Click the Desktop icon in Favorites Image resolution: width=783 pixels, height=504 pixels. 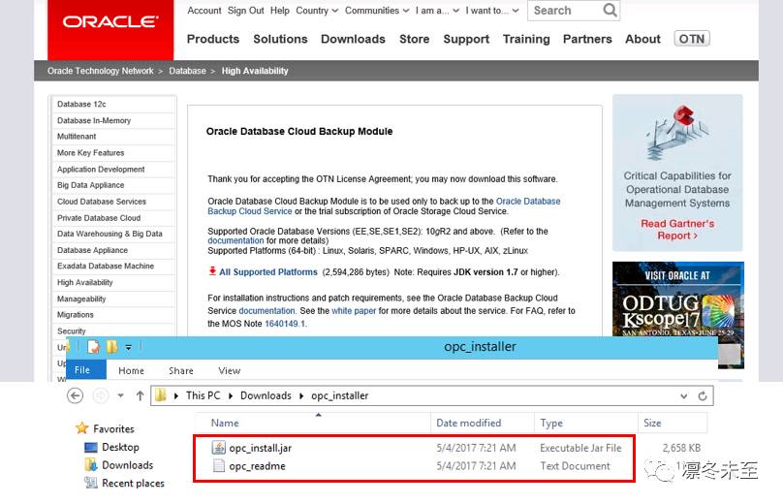pos(91,447)
